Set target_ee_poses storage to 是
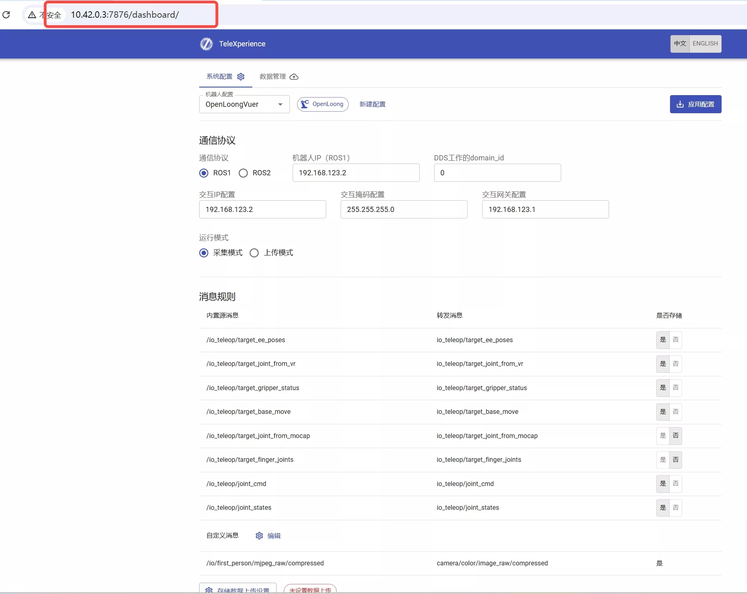The width and height of the screenshot is (747, 594). click(663, 340)
